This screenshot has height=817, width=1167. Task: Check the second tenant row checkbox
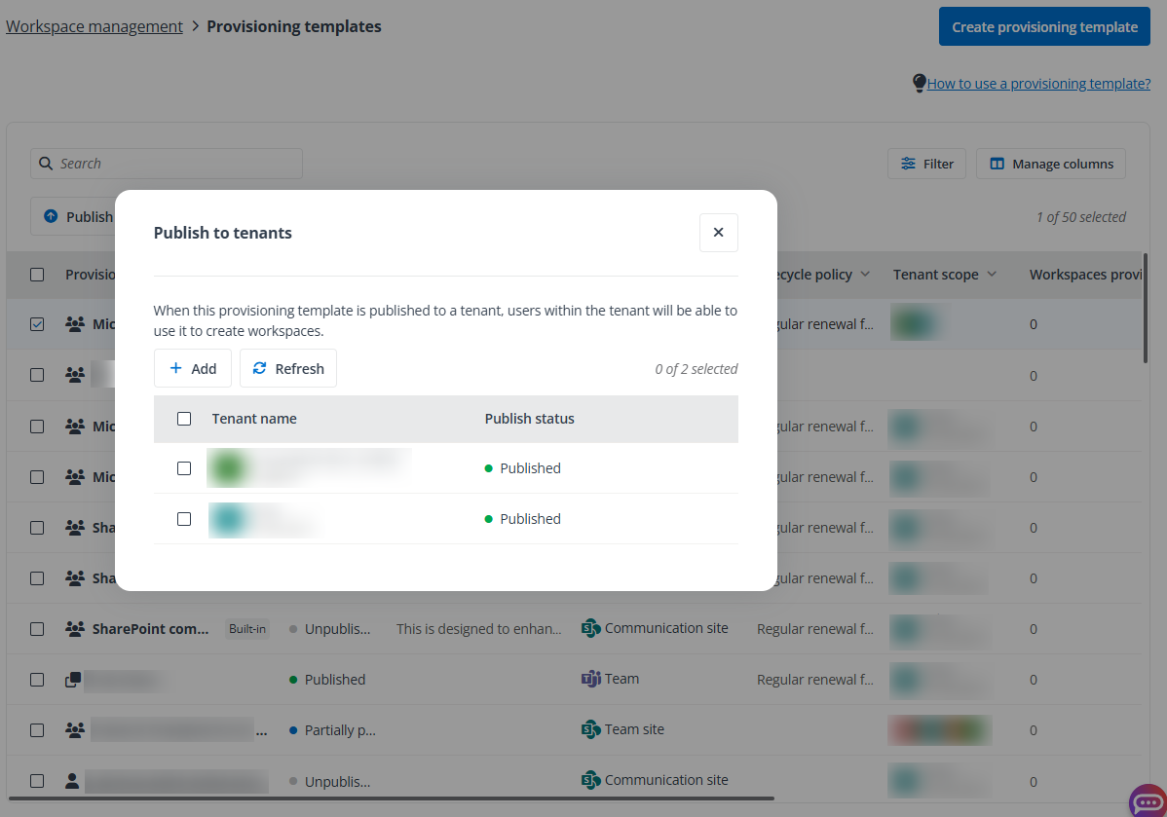tap(184, 519)
